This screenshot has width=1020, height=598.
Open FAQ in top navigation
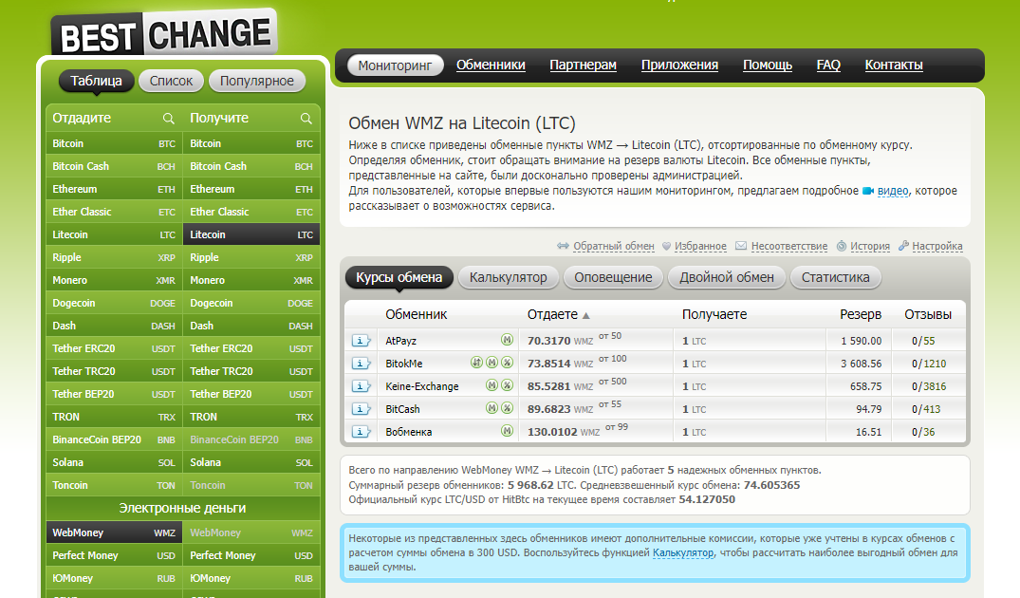pyautogui.click(x=828, y=65)
